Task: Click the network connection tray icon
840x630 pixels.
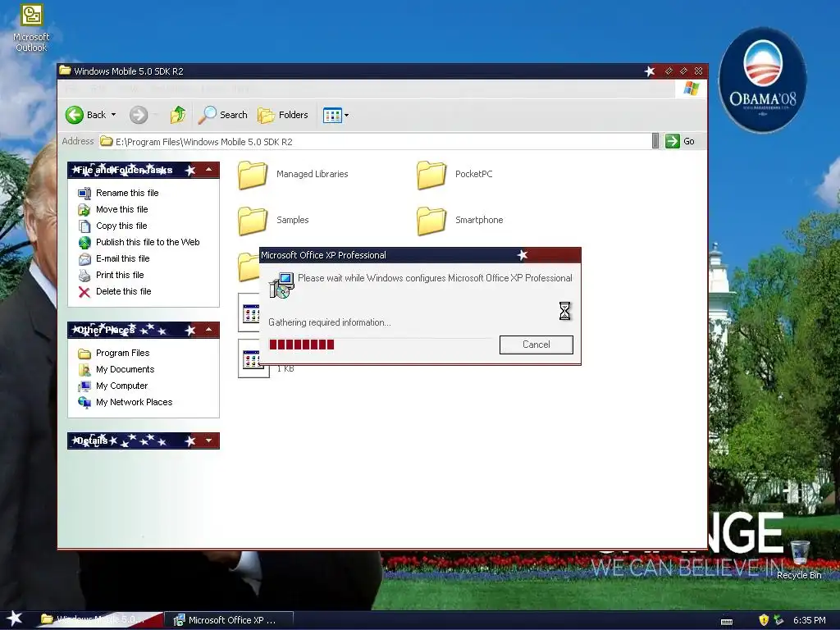Action: tap(778, 620)
